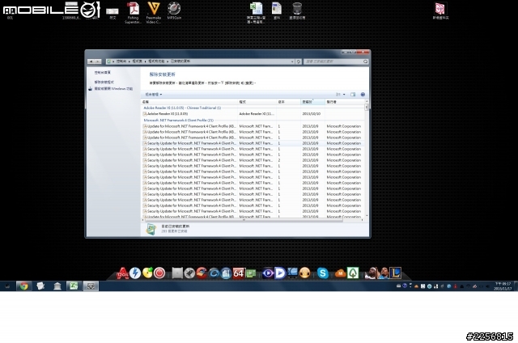Sort by the 安裝於 column header

click(x=312, y=102)
